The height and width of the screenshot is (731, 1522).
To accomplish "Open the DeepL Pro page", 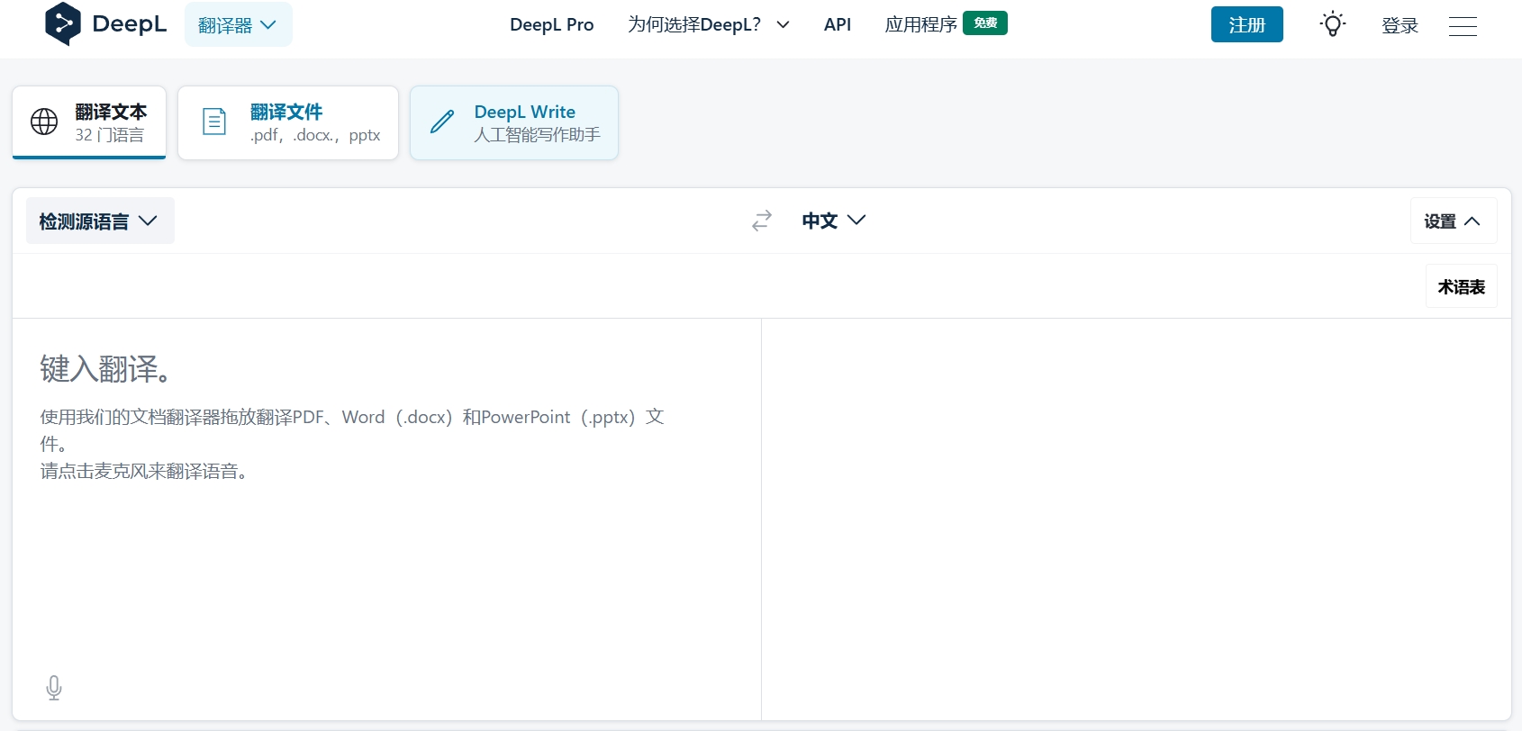I will tap(551, 24).
